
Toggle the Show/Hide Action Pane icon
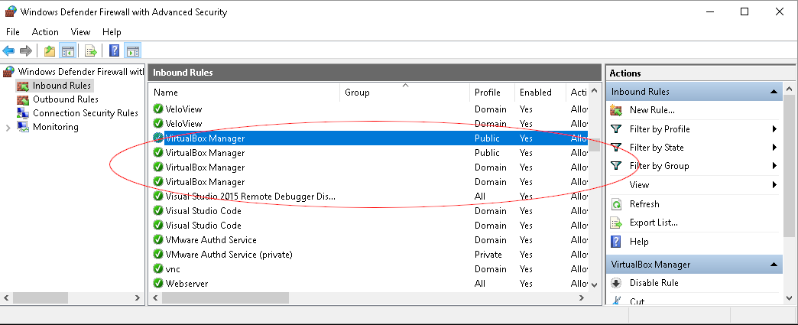133,50
